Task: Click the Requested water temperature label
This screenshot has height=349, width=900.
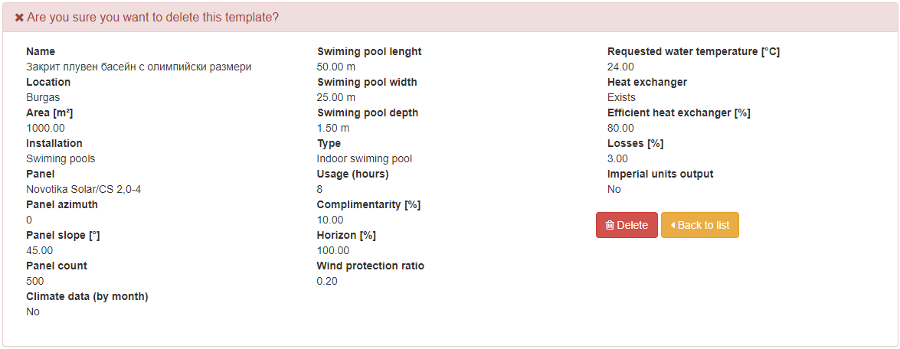Action: point(693,51)
